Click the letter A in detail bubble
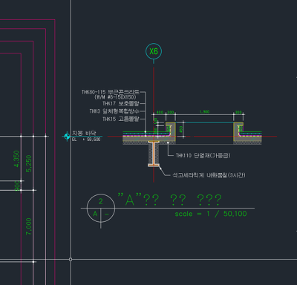Screen dimensions: 297x285 coord(95,214)
